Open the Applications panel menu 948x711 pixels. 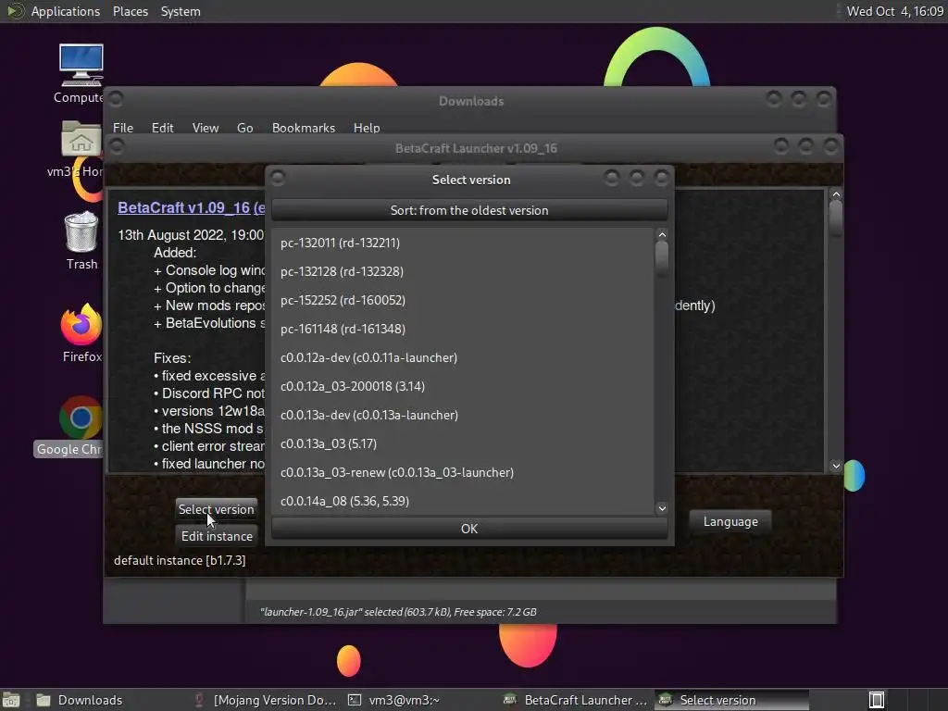point(66,11)
